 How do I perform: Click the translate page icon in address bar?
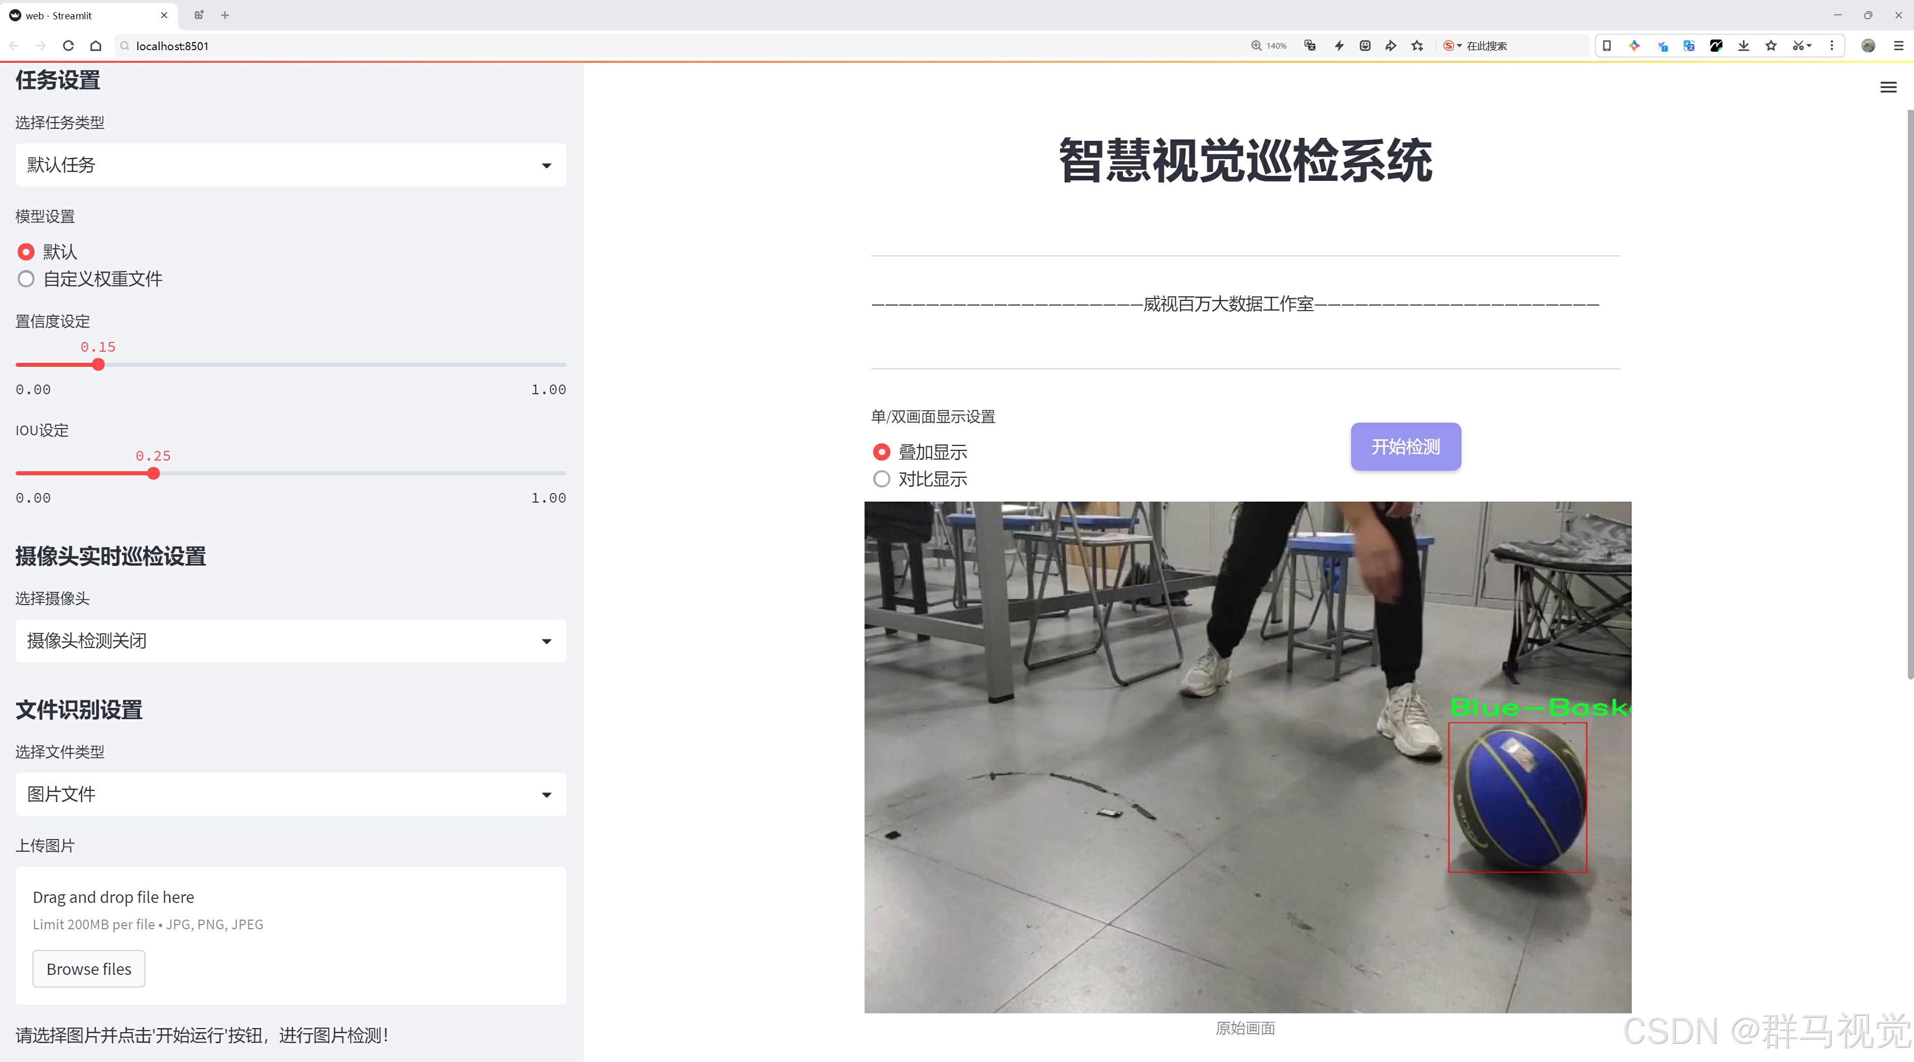coord(1310,46)
